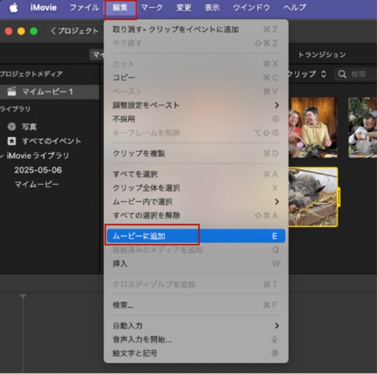The width and height of the screenshot is (377, 374).
Task: Choose ムービーに追加 menu item
Action: click(x=196, y=236)
